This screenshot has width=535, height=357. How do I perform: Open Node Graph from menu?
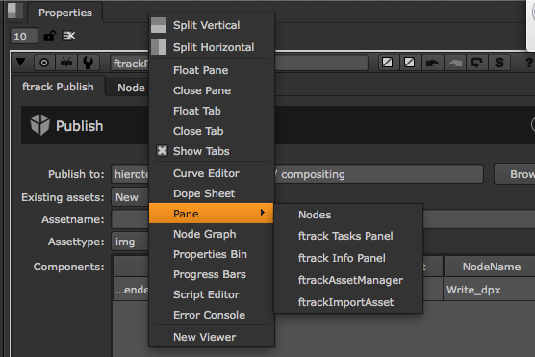click(212, 234)
